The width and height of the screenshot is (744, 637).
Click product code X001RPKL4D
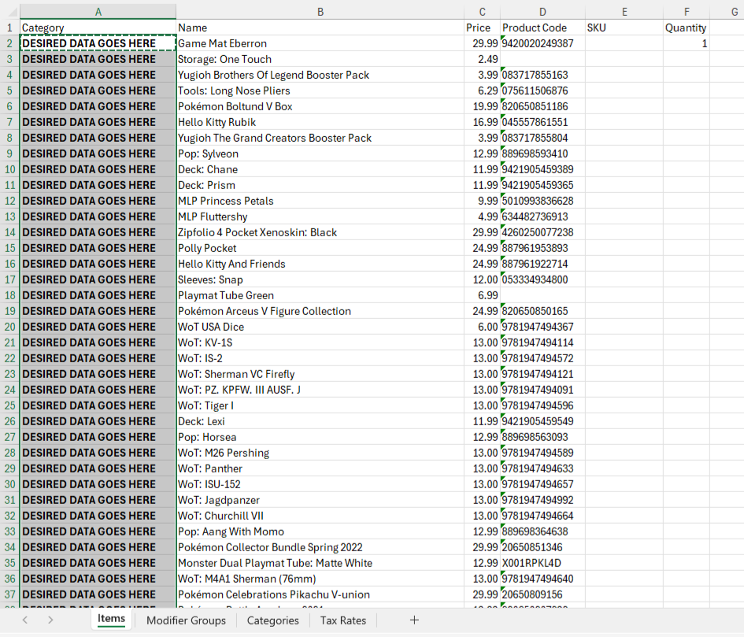point(542,563)
